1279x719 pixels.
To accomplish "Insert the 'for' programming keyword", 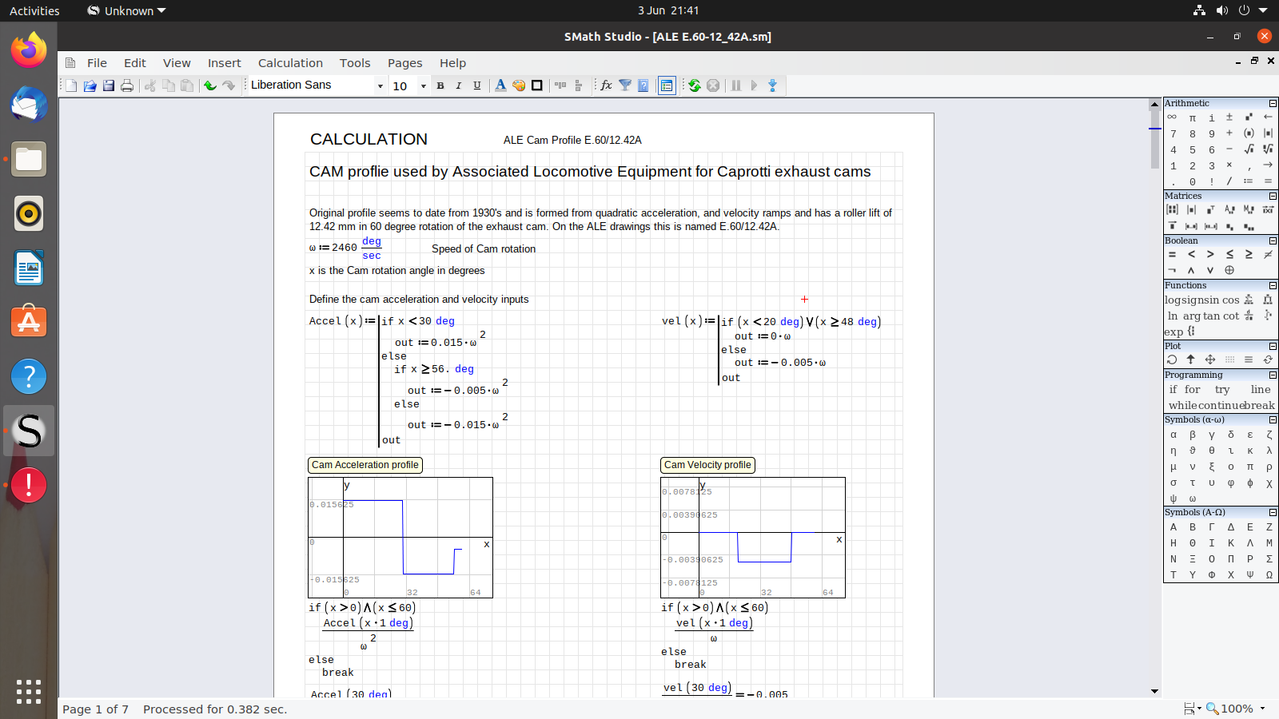I will click(1192, 390).
